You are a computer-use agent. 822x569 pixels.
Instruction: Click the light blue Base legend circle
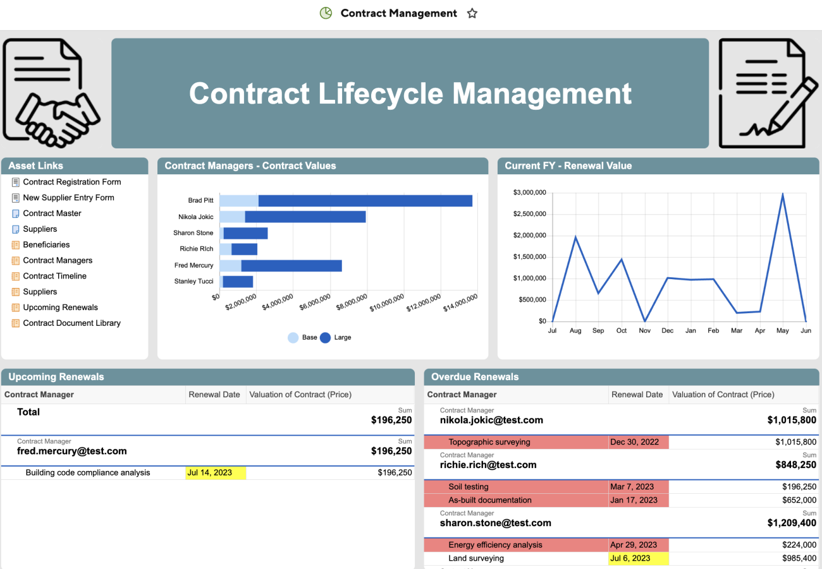pyautogui.click(x=293, y=338)
